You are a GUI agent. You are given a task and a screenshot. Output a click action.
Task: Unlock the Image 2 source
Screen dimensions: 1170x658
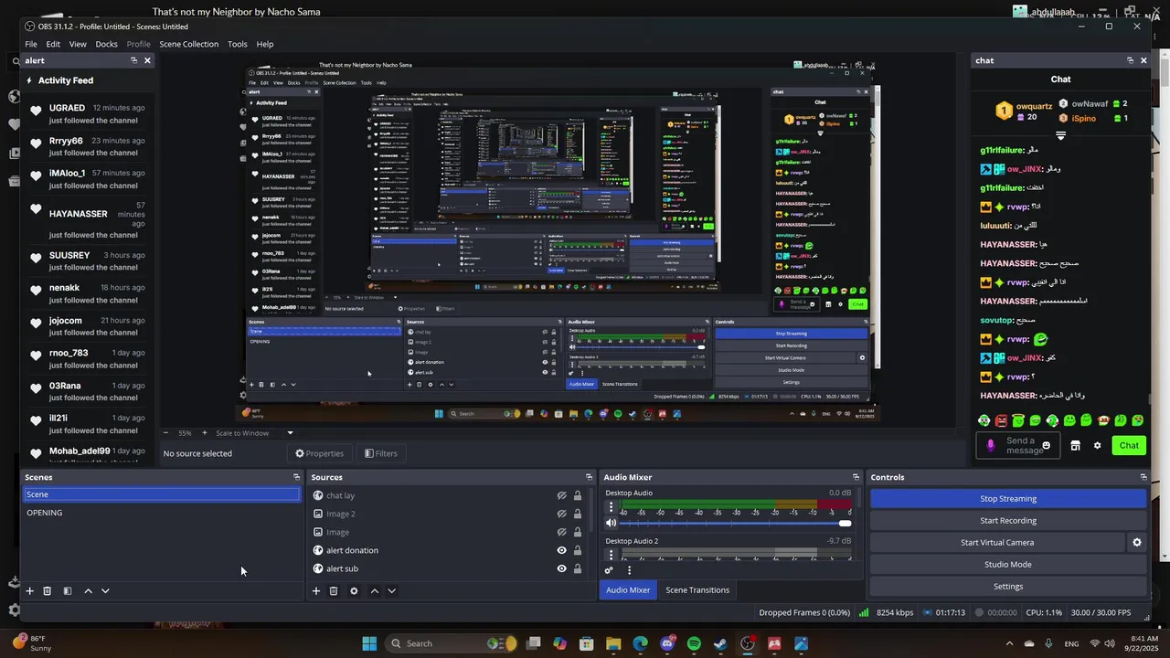click(x=578, y=514)
